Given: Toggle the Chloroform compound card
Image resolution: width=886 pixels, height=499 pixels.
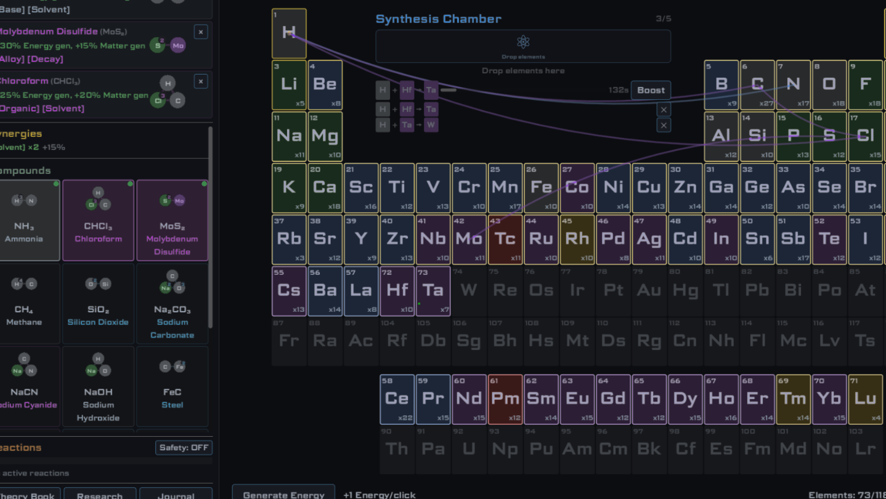Looking at the screenshot, I should (98, 220).
